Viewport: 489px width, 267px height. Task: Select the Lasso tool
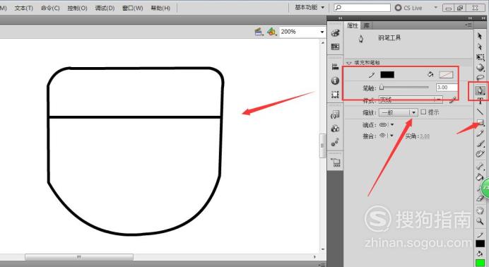click(x=481, y=78)
